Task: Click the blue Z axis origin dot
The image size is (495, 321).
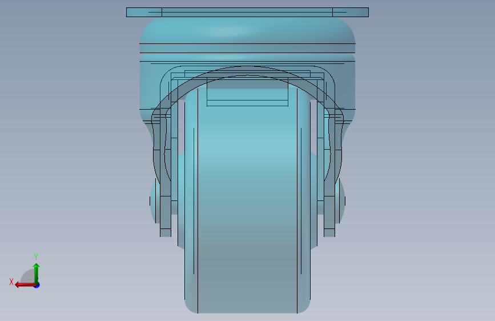Action: point(37,285)
